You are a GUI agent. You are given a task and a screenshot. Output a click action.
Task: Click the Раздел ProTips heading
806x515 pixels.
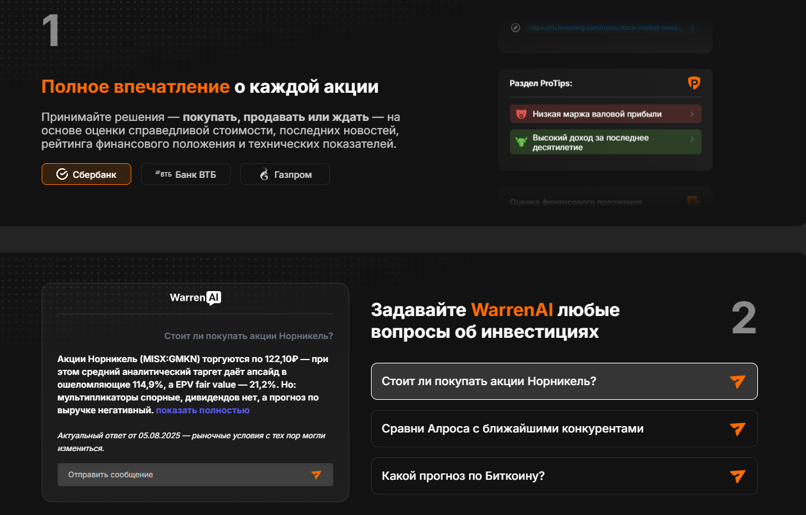pyautogui.click(x=541, y=83)
